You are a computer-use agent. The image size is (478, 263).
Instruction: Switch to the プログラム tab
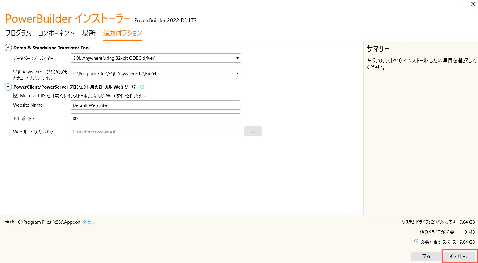[x=18, y=33]
